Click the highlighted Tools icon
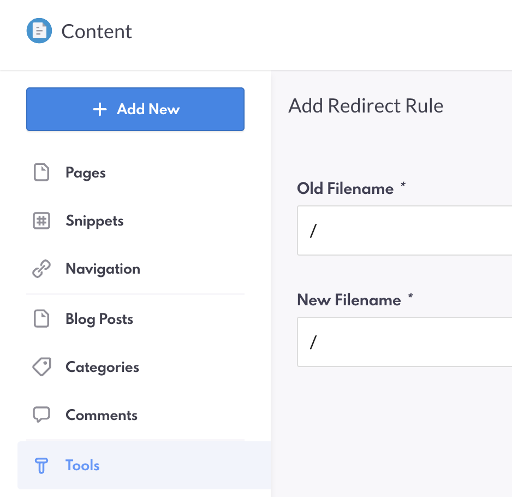This screenshot has height=497, width=512. pyautogui.click(x=42, y=466)
